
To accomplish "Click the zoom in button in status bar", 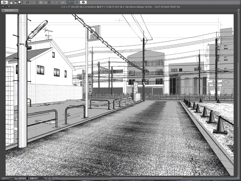I will 24,178.
